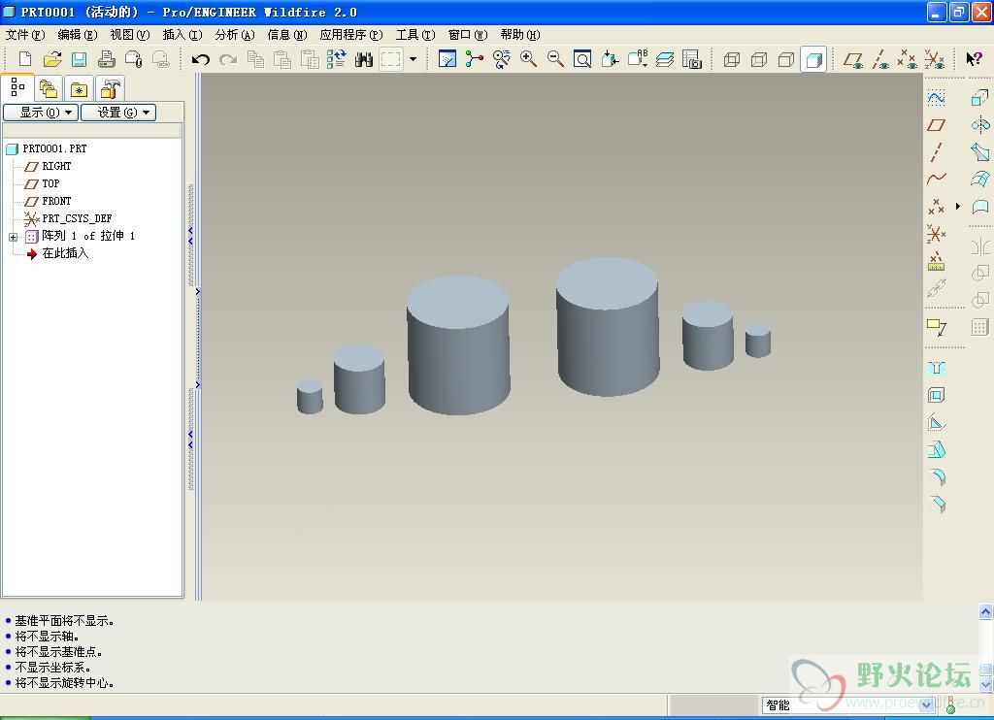Undo the last operation
This screenshot has width=994, height=720.
201,59
